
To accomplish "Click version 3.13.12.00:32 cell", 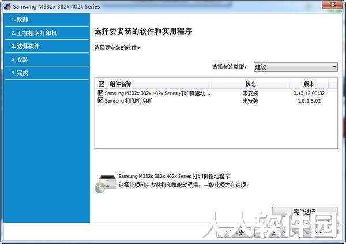I will pos(309,93).
